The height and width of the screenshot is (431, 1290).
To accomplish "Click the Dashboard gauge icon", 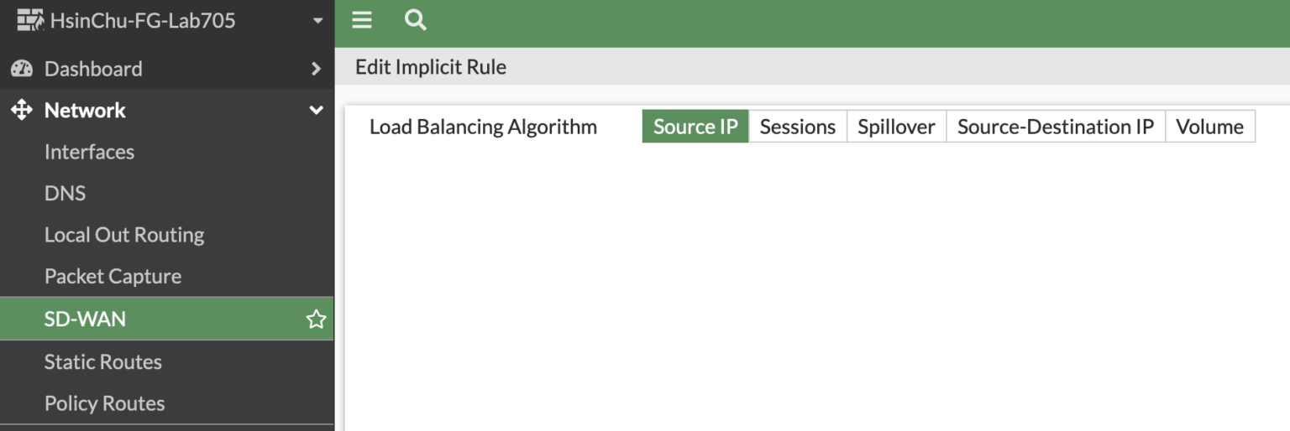I will pos(22,69).
